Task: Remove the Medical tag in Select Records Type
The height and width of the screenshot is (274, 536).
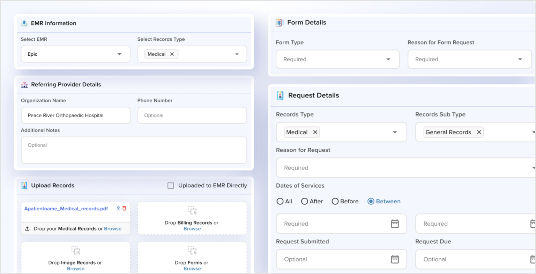Action: (172, 54)
